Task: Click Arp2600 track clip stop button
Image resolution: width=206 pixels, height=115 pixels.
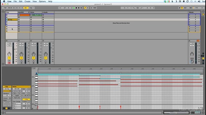Action: (x=19, y=41)
